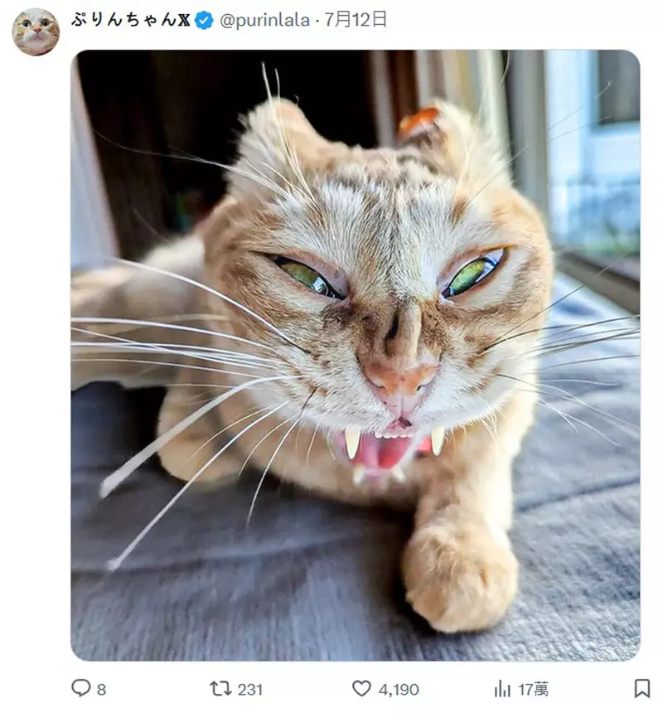Click the cat's open mouth with fangs

point(390,448)
